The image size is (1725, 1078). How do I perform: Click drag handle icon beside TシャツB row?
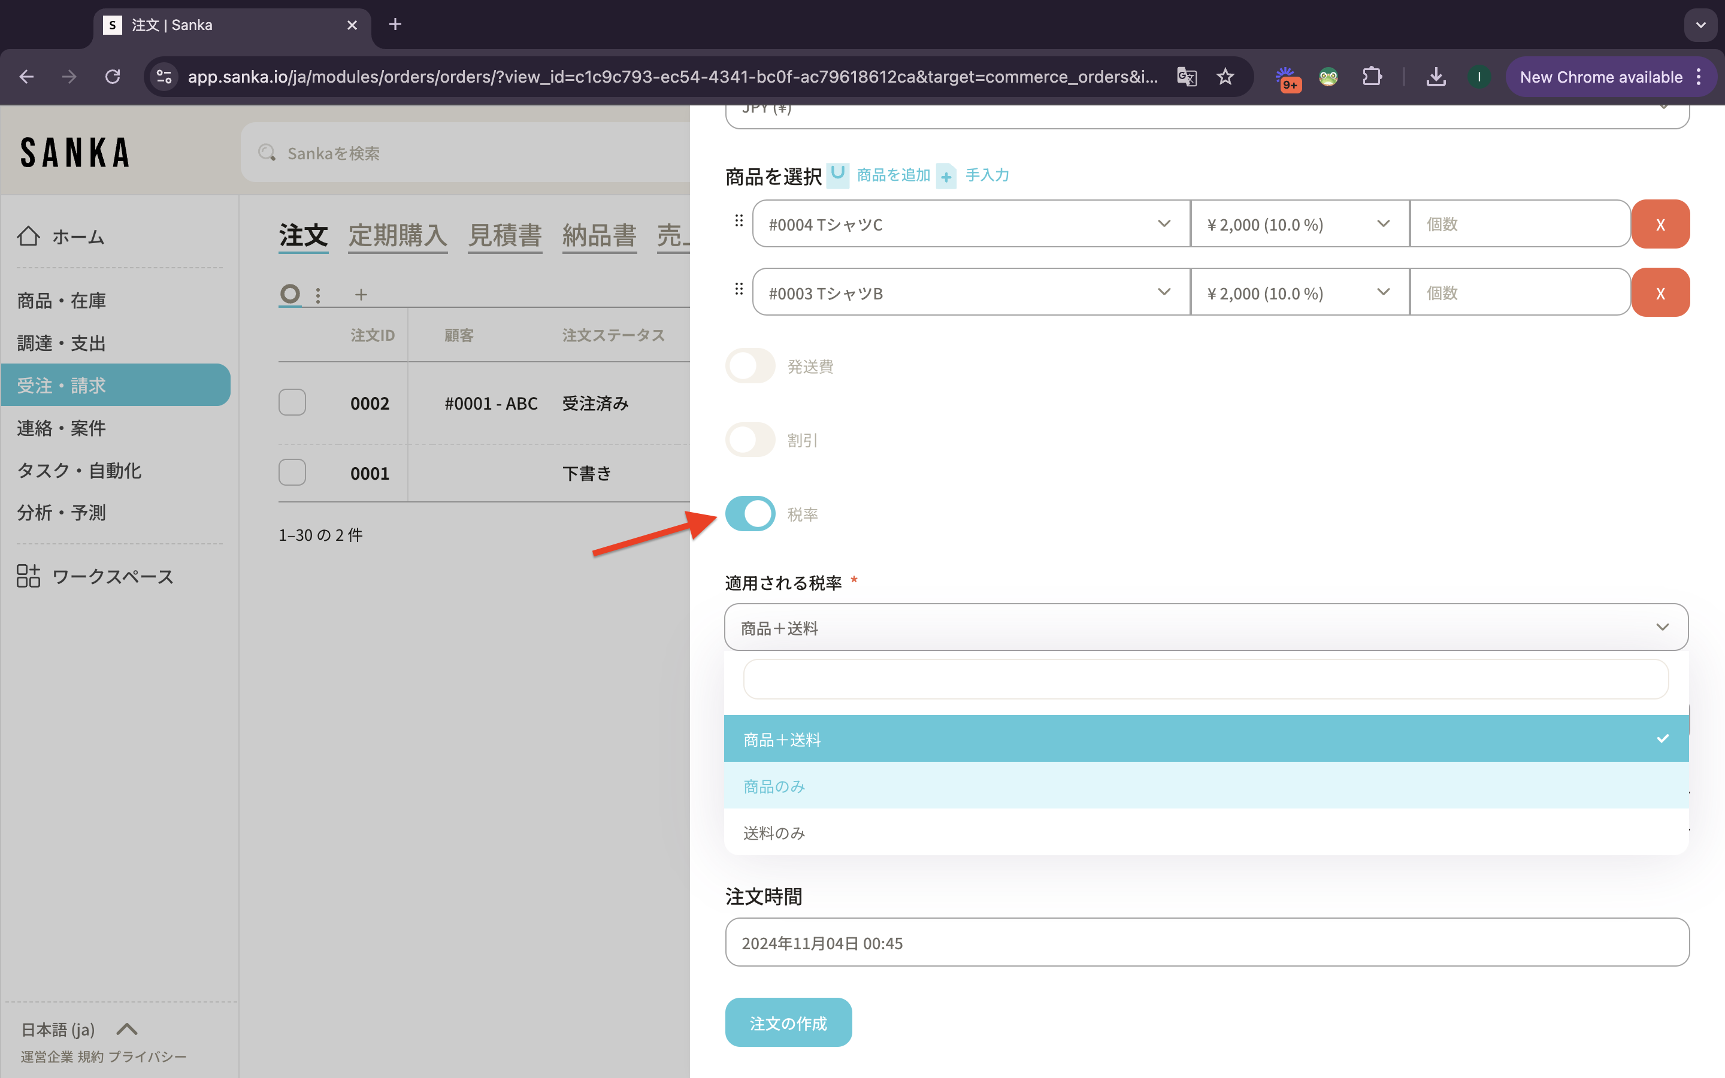coord(739,289)
